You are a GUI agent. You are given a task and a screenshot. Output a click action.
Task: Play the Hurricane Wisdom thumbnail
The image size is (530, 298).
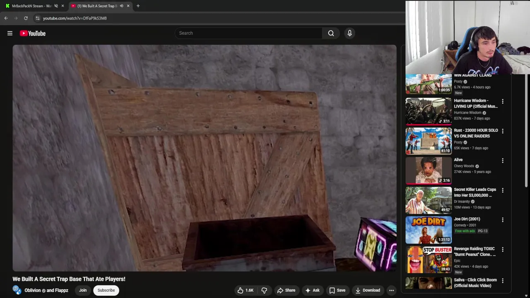tap(429, 111)
